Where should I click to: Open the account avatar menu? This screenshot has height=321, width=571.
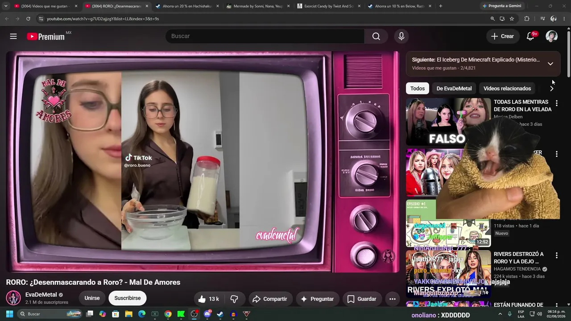tap(551, 36)
